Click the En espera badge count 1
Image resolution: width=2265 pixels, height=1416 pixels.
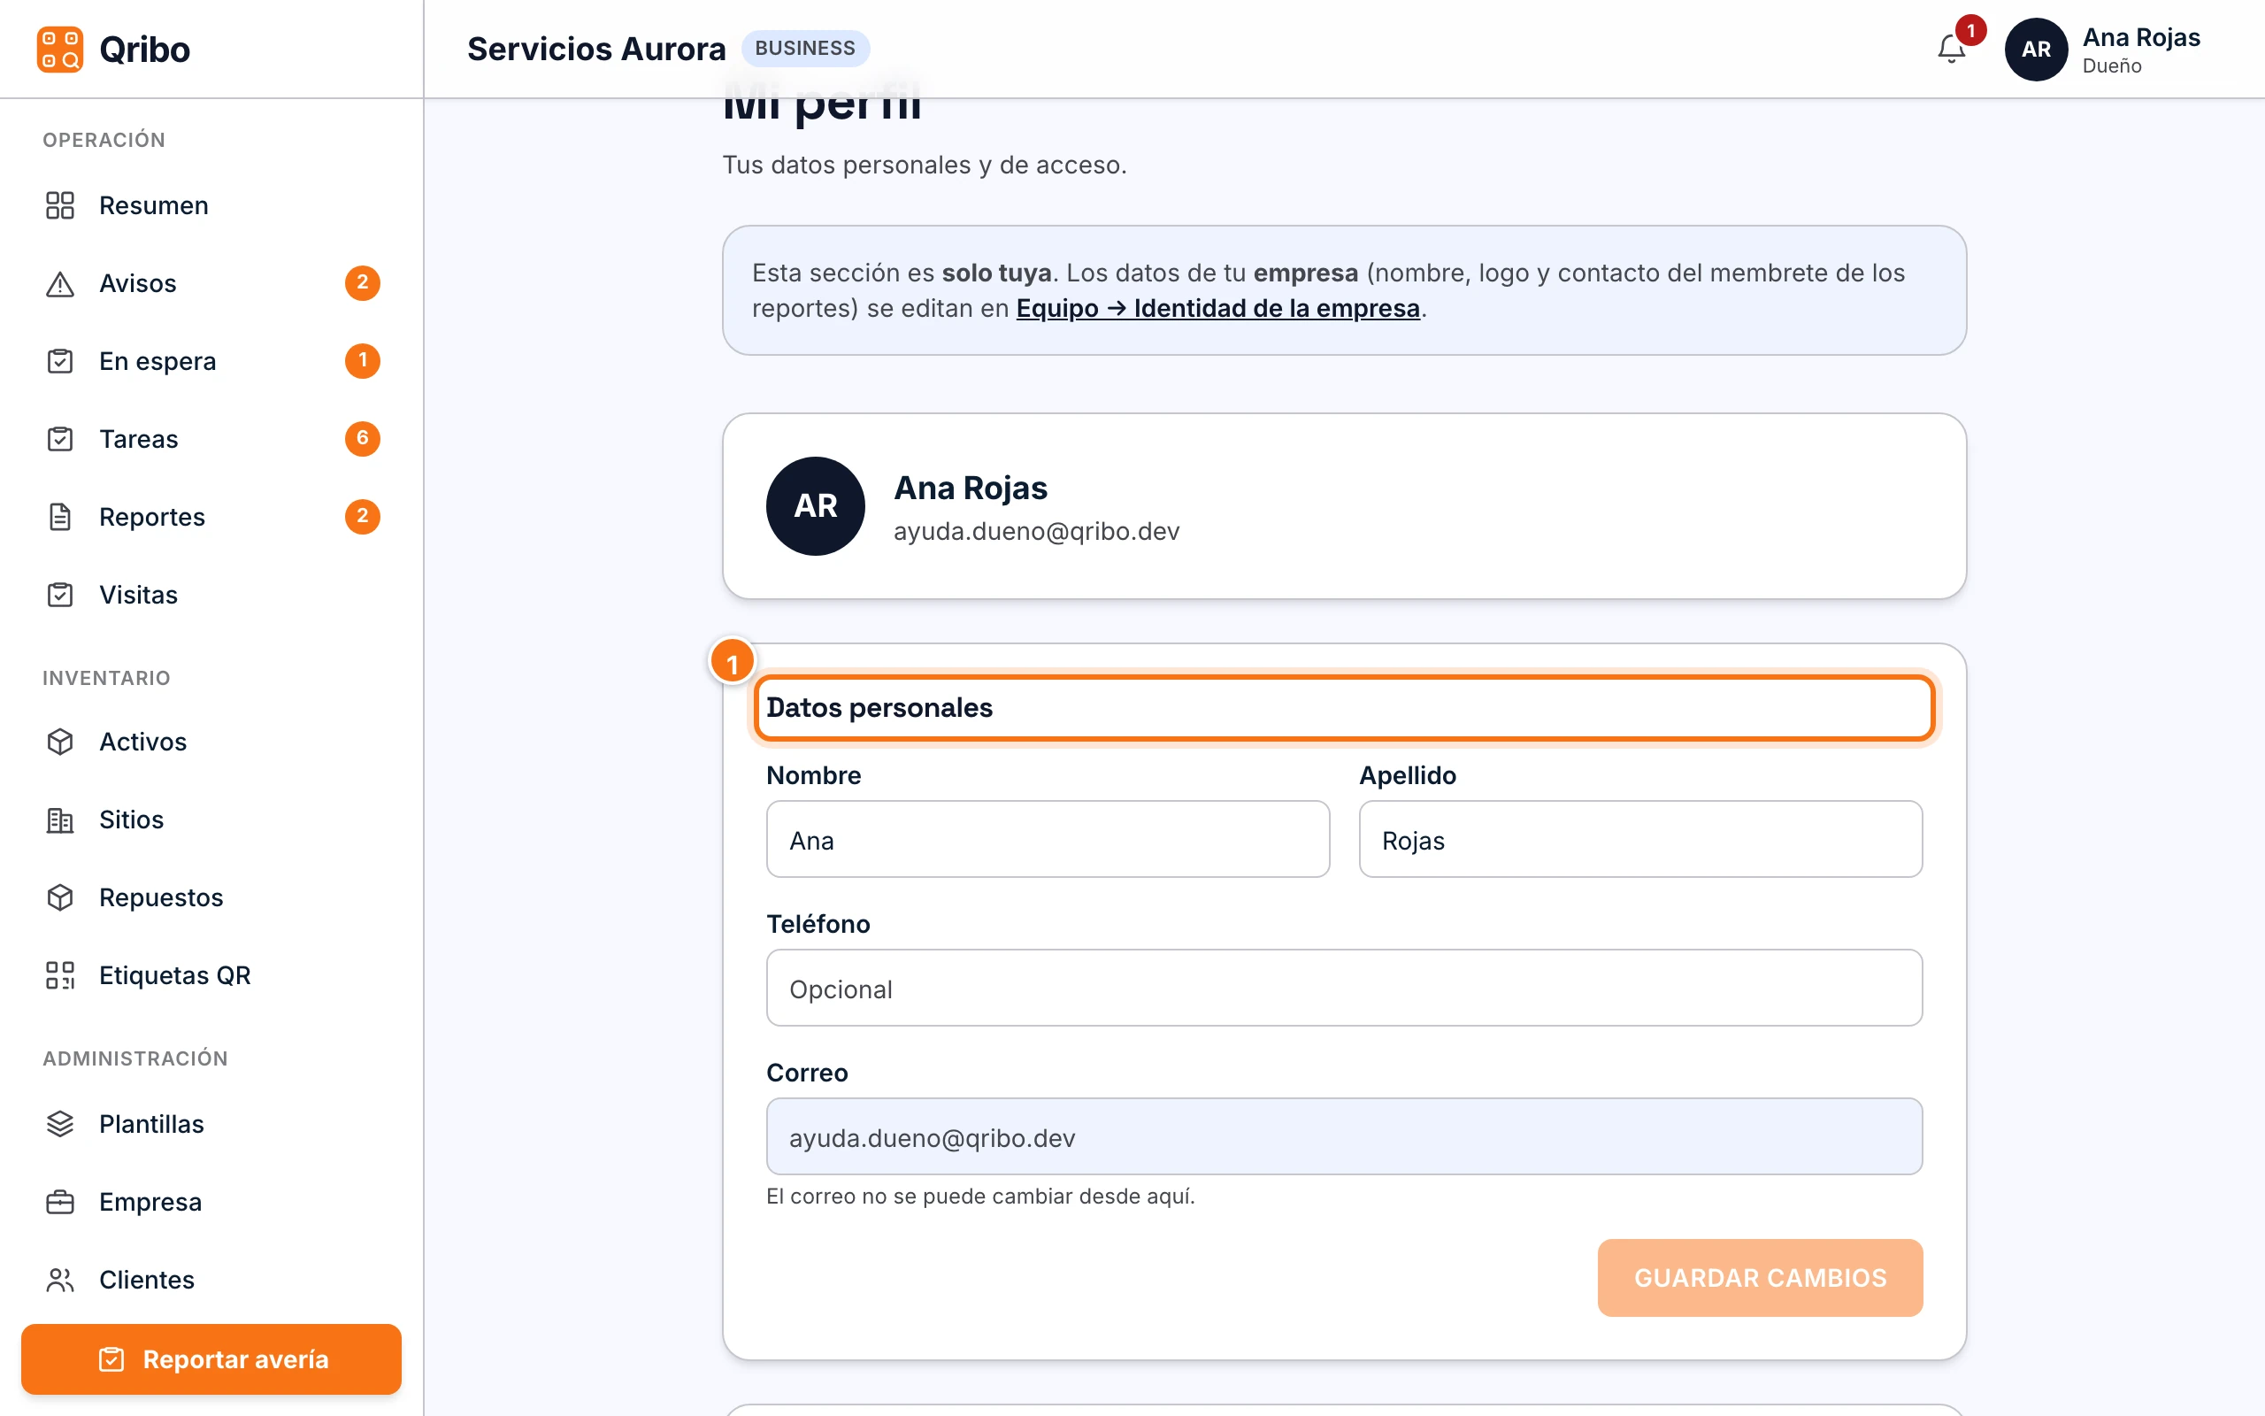click(362, 360)
